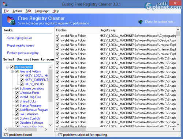183x139 pixels.
Task: Uncheck the File Extensions checkbox
Action: click(x=17, y=114)
